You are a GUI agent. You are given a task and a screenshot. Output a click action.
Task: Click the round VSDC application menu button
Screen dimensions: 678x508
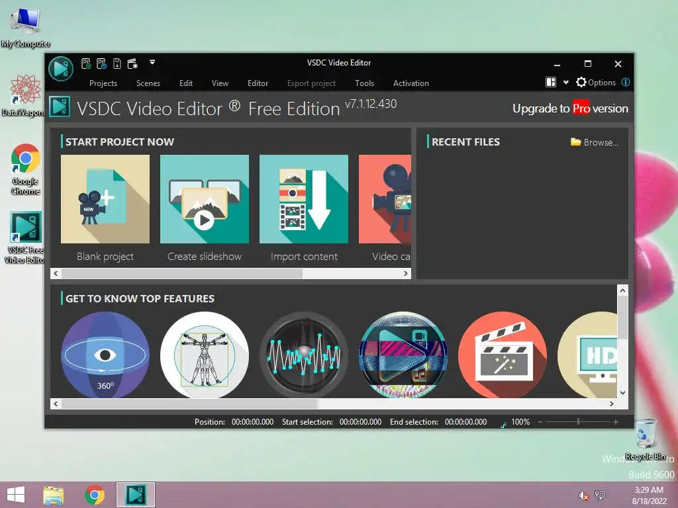60,69
